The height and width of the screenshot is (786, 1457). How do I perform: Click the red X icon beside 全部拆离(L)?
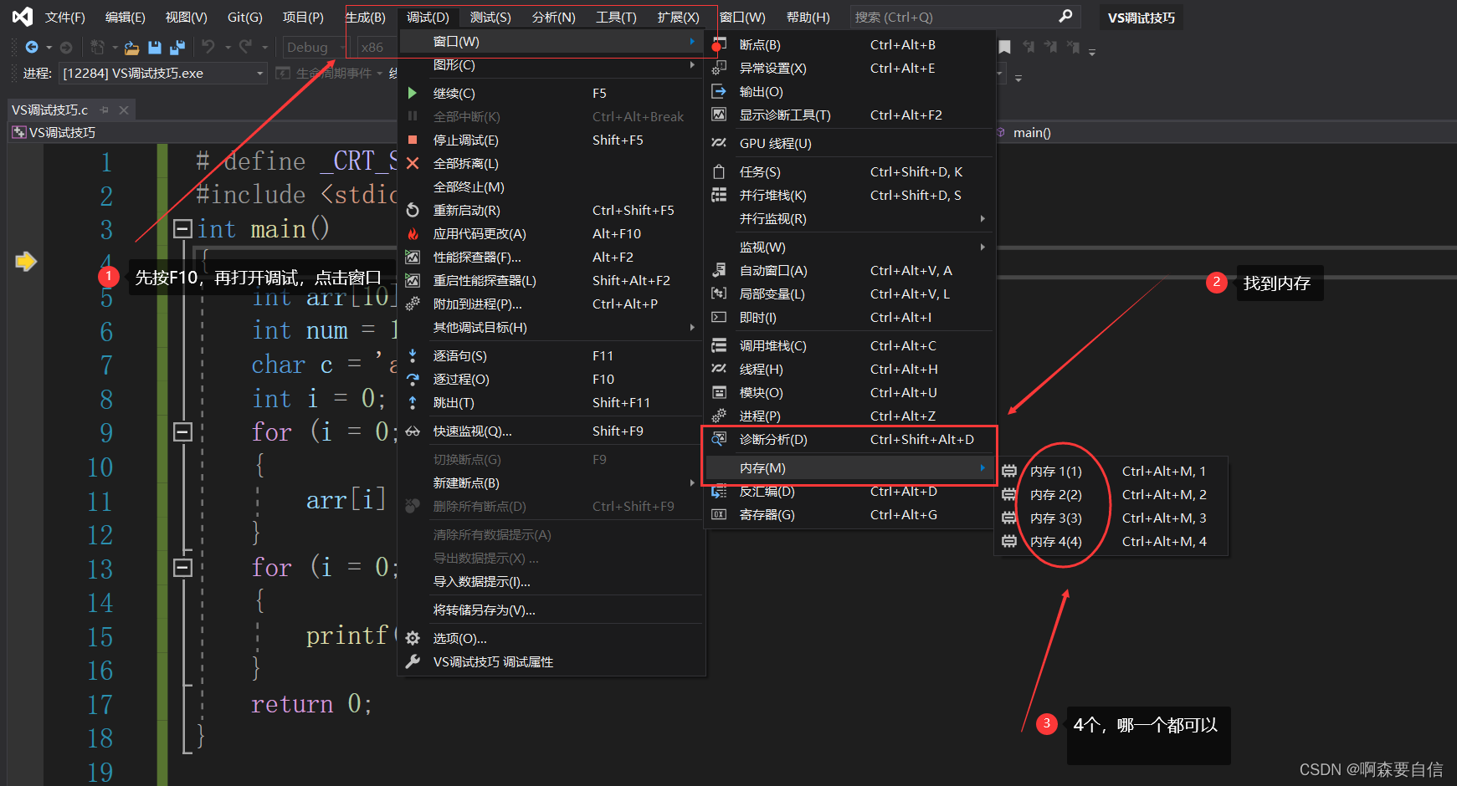tap(413, 163)
